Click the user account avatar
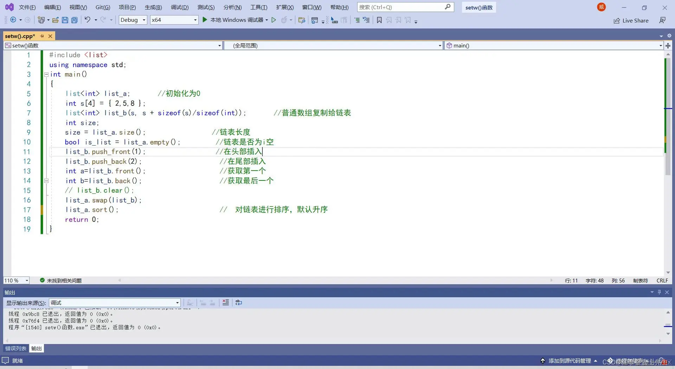The image size is (675, 369). coord(602,7)
